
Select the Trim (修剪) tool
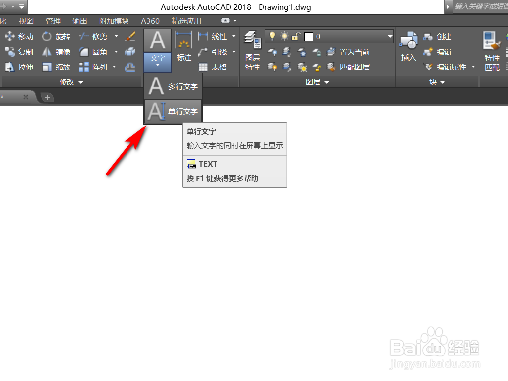93,37
